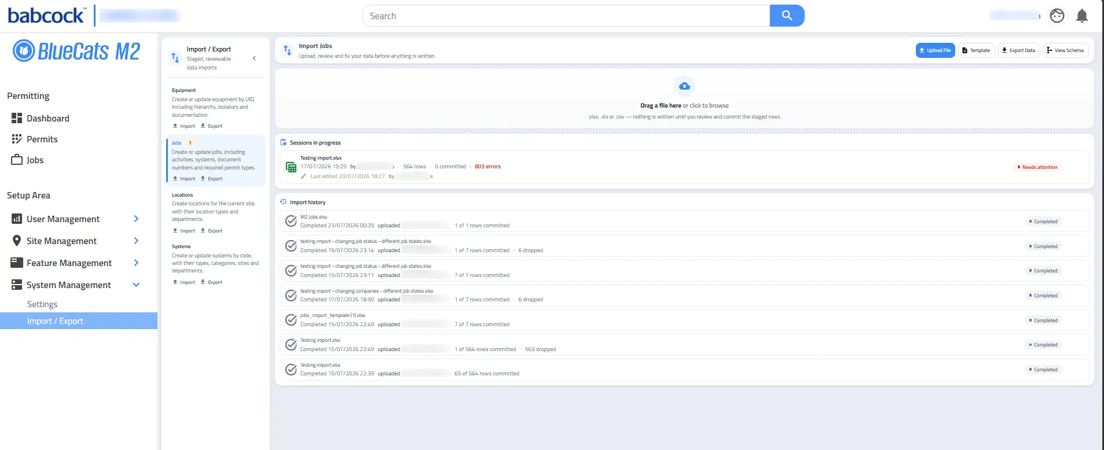The width and height of the screenshot is (1104, 450).
Task: Click Import under Systems
Action: pos(184,282)
